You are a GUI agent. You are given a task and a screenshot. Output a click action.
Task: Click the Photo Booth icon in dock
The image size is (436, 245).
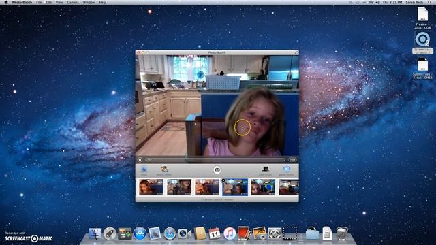click(x=244, y=233)
